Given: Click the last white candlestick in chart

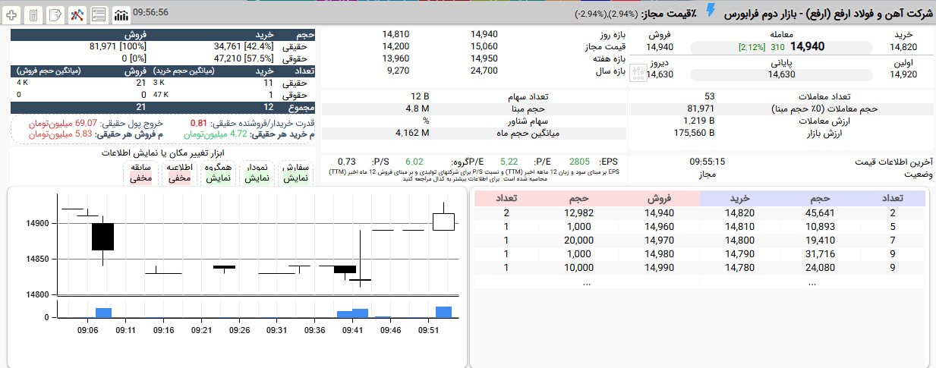Looking at the screenshot, I should coord(443,221).
